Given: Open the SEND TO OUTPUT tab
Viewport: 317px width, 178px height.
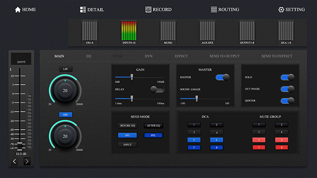Looking at the screenshot, I should point(224,56).
